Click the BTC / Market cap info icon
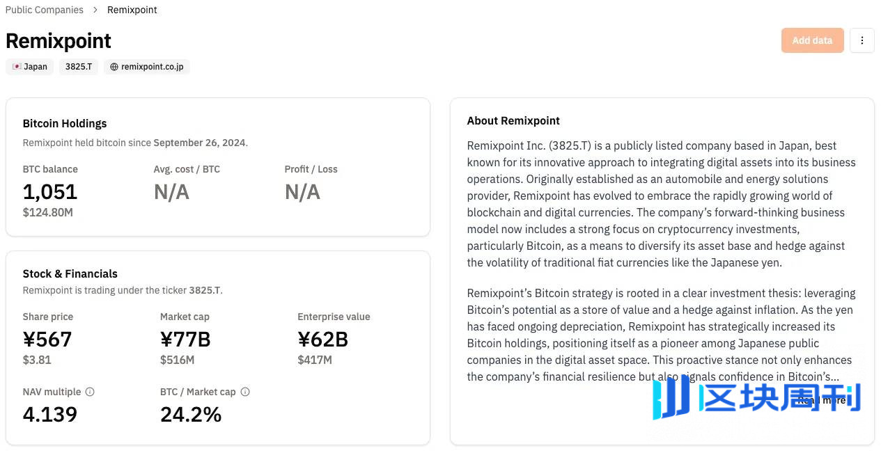881x453 pixels. pyautogui.click(x=245, y=392)
